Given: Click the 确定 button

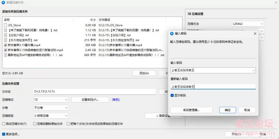Looking at the screenshot, I should [x=228, y=110].
